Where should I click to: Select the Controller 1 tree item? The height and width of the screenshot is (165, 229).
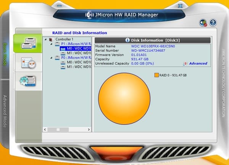point(64,39)
